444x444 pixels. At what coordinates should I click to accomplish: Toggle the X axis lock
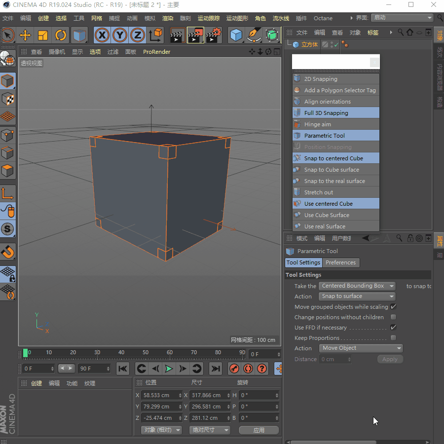[x=102, y=35]
